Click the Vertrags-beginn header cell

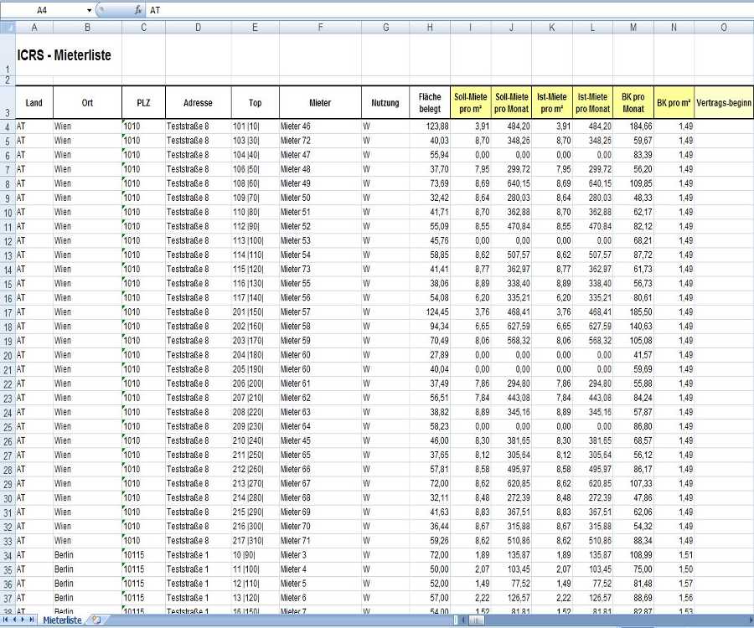(724, 102)
